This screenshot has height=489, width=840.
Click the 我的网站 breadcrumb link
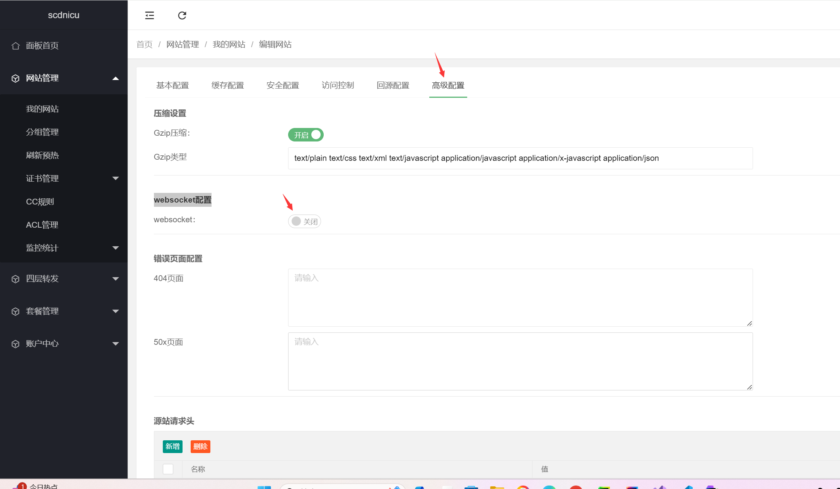[229, 44]
